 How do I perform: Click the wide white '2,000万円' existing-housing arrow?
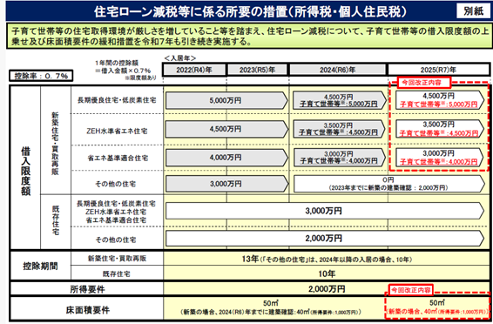(x=325, y=239)
